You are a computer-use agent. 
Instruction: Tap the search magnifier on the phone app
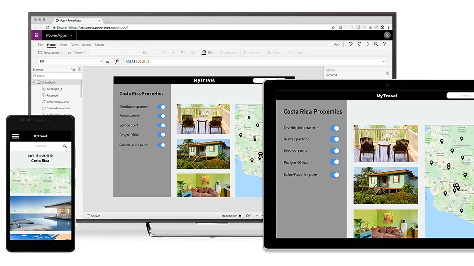[x=65, y=146]
